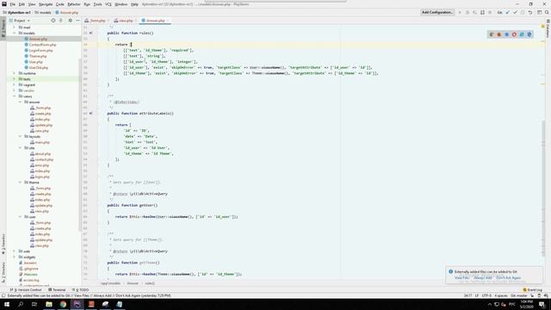Open the Project Structure layout icon
The image size is (551, 310).
(x=540, y=12)
